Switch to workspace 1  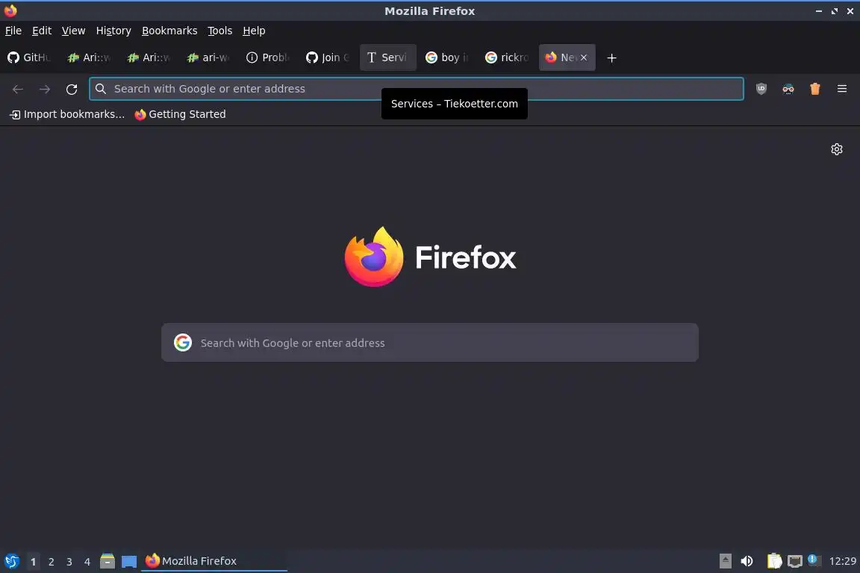click(34, 562)
